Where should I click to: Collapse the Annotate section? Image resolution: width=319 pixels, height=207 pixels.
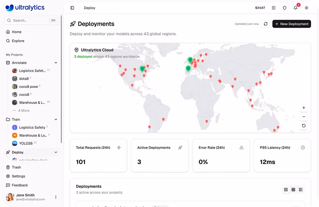click(56, 63)
